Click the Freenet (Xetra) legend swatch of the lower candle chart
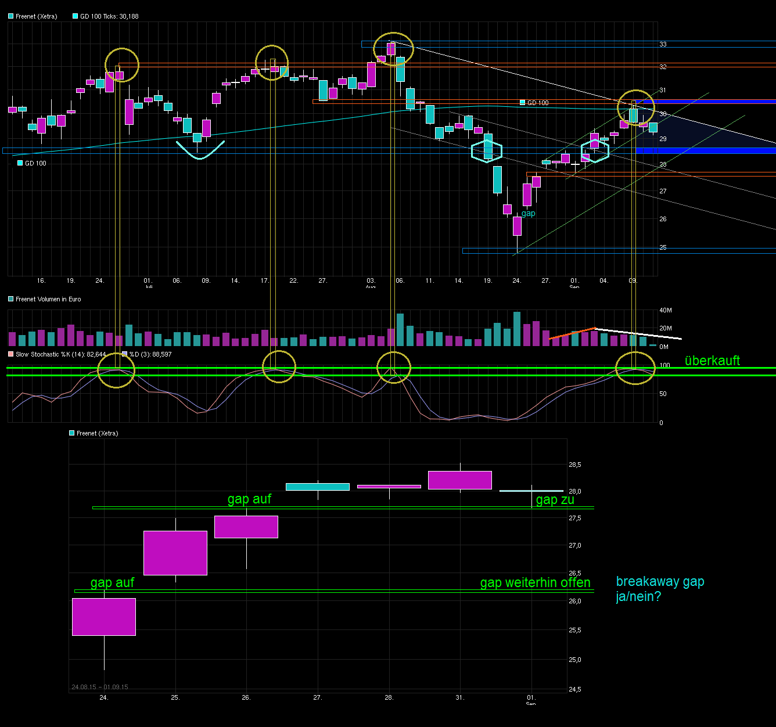776x727 pixels. [71, 433]
